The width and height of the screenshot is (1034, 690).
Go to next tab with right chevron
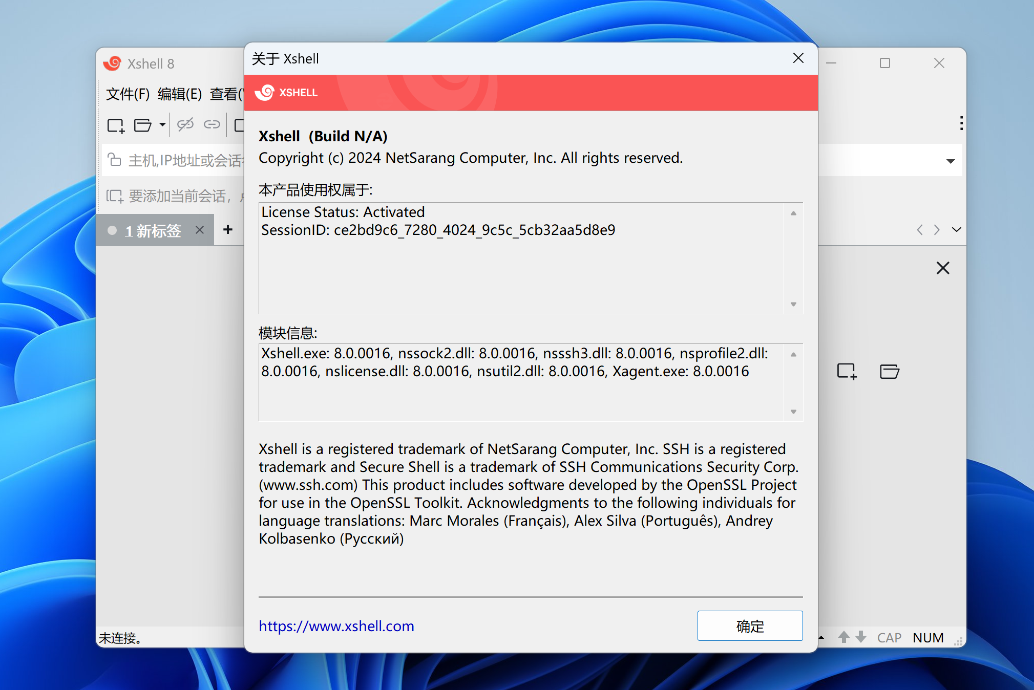937,230
